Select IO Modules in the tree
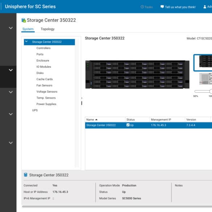212x212 pixels. [44, 67]
